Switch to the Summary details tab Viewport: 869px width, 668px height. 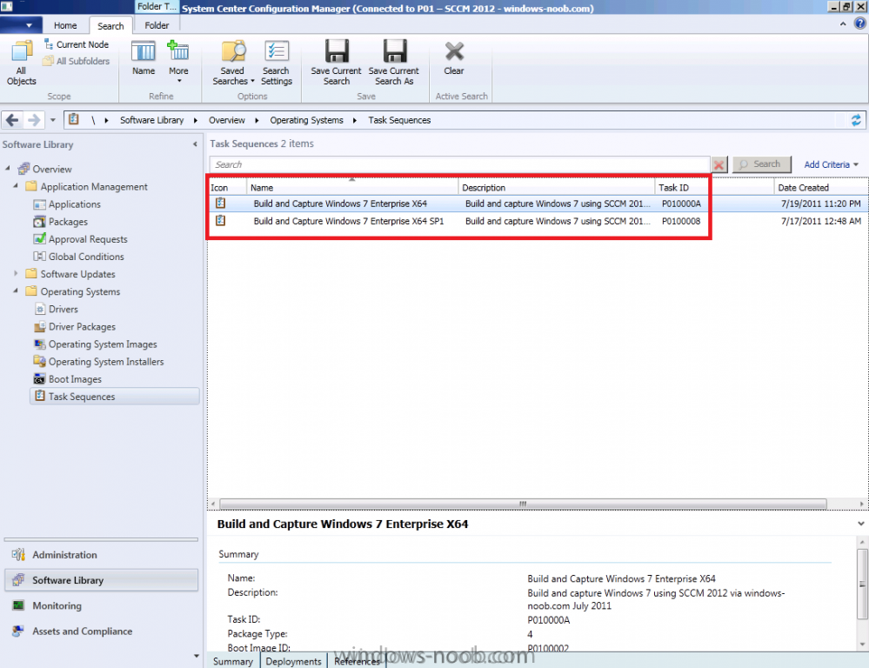233,661
